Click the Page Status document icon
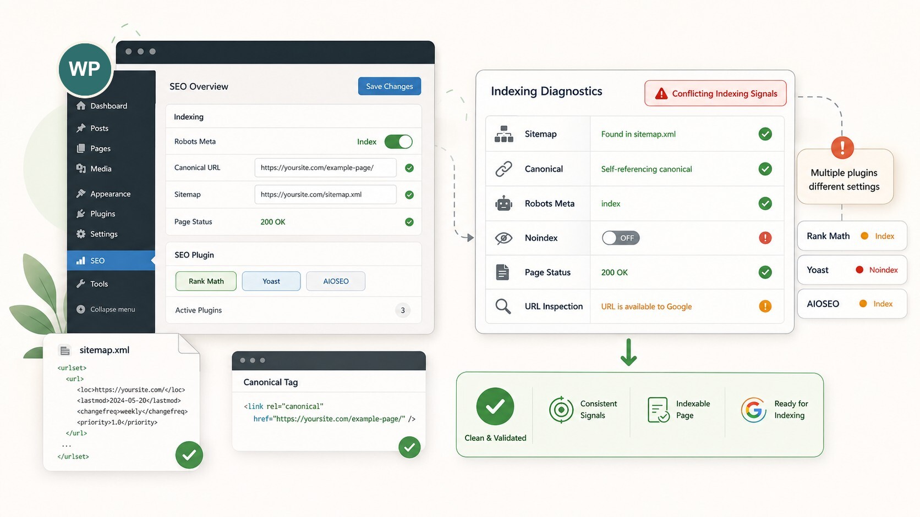The width and height of the screenshot is (920, 517). pyautogui.click(x=502, y=272)
